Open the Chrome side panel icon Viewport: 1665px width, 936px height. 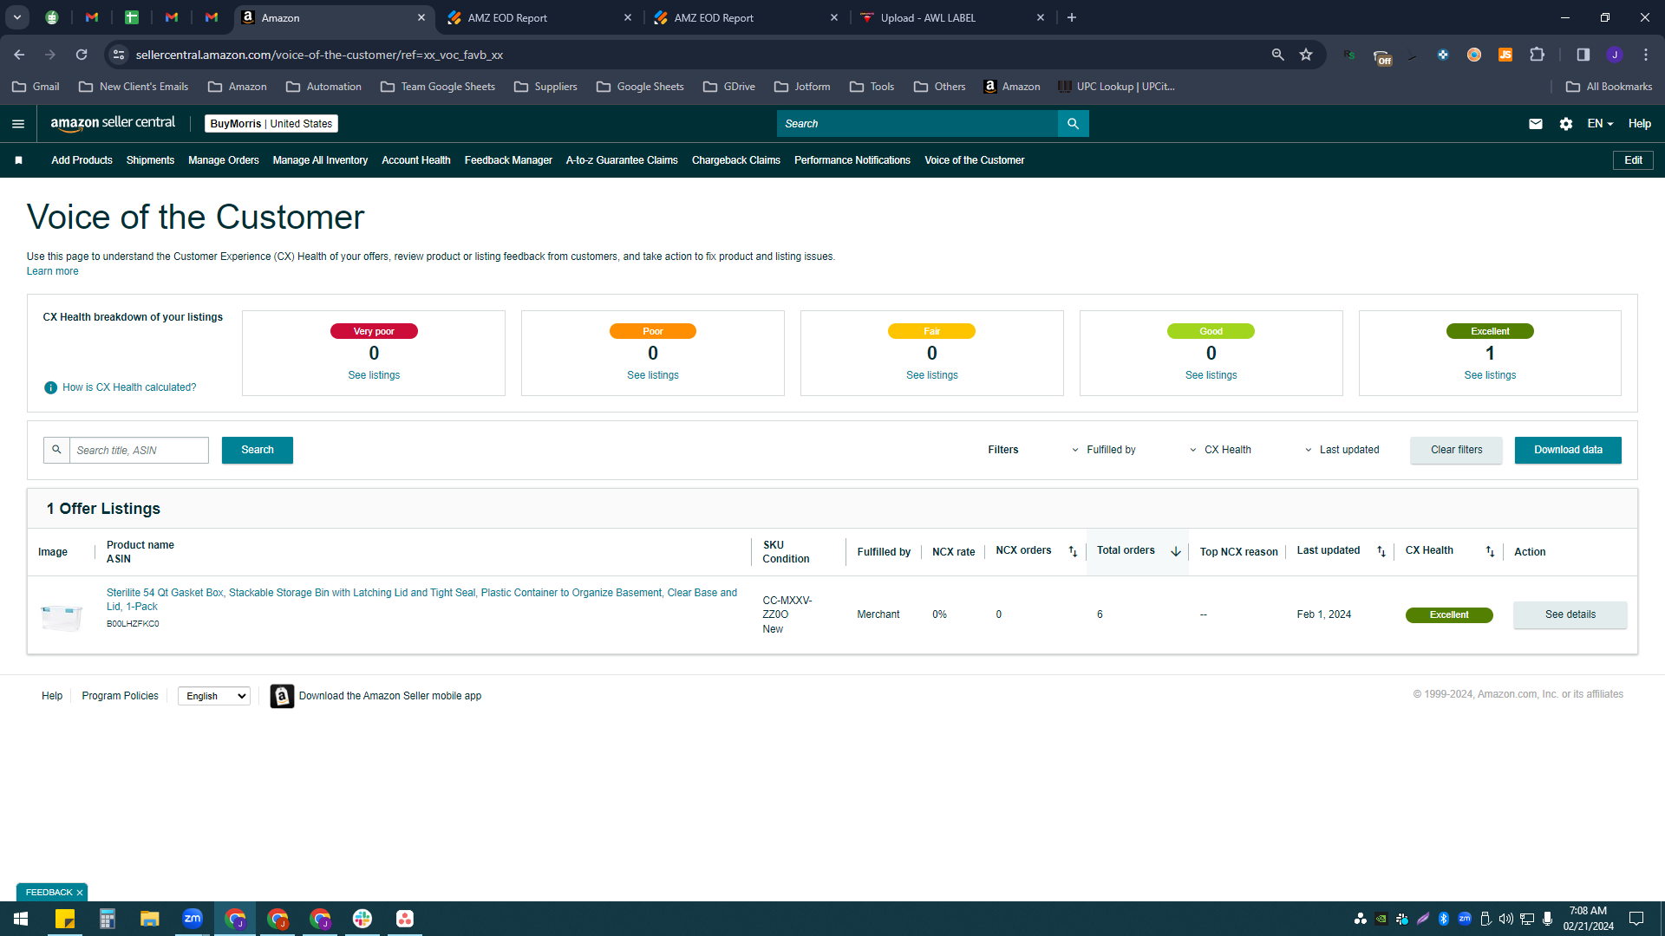pos(1583,55)
